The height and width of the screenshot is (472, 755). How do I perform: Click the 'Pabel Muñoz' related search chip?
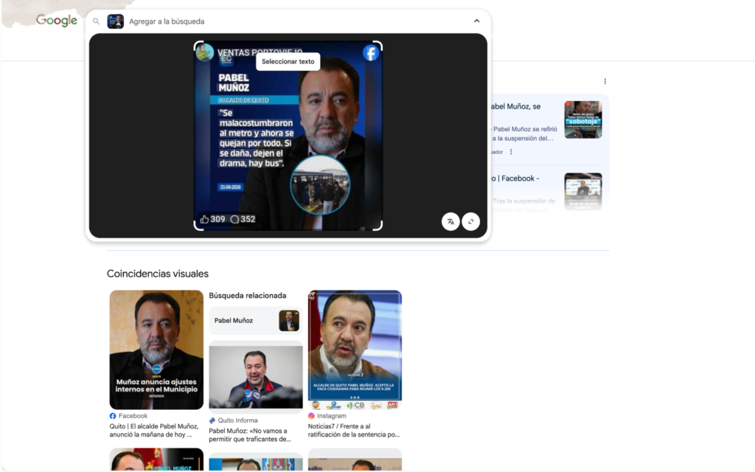click(x=254, y=321)
